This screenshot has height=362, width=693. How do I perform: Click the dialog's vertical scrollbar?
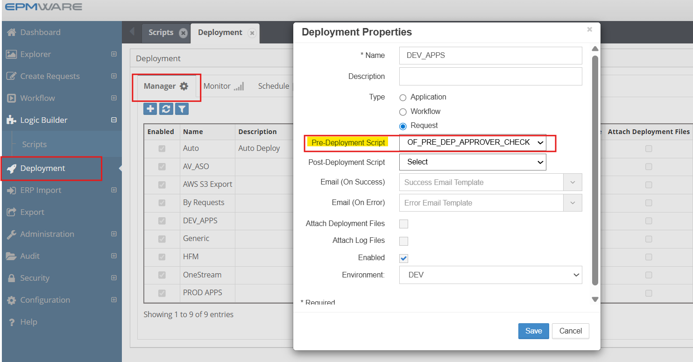click(595, 168)
